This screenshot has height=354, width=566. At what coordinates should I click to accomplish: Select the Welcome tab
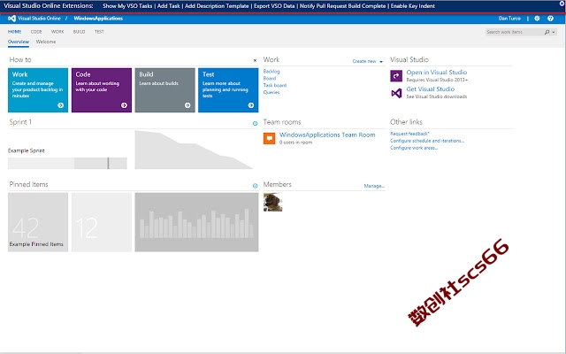(x=46, y=42)
